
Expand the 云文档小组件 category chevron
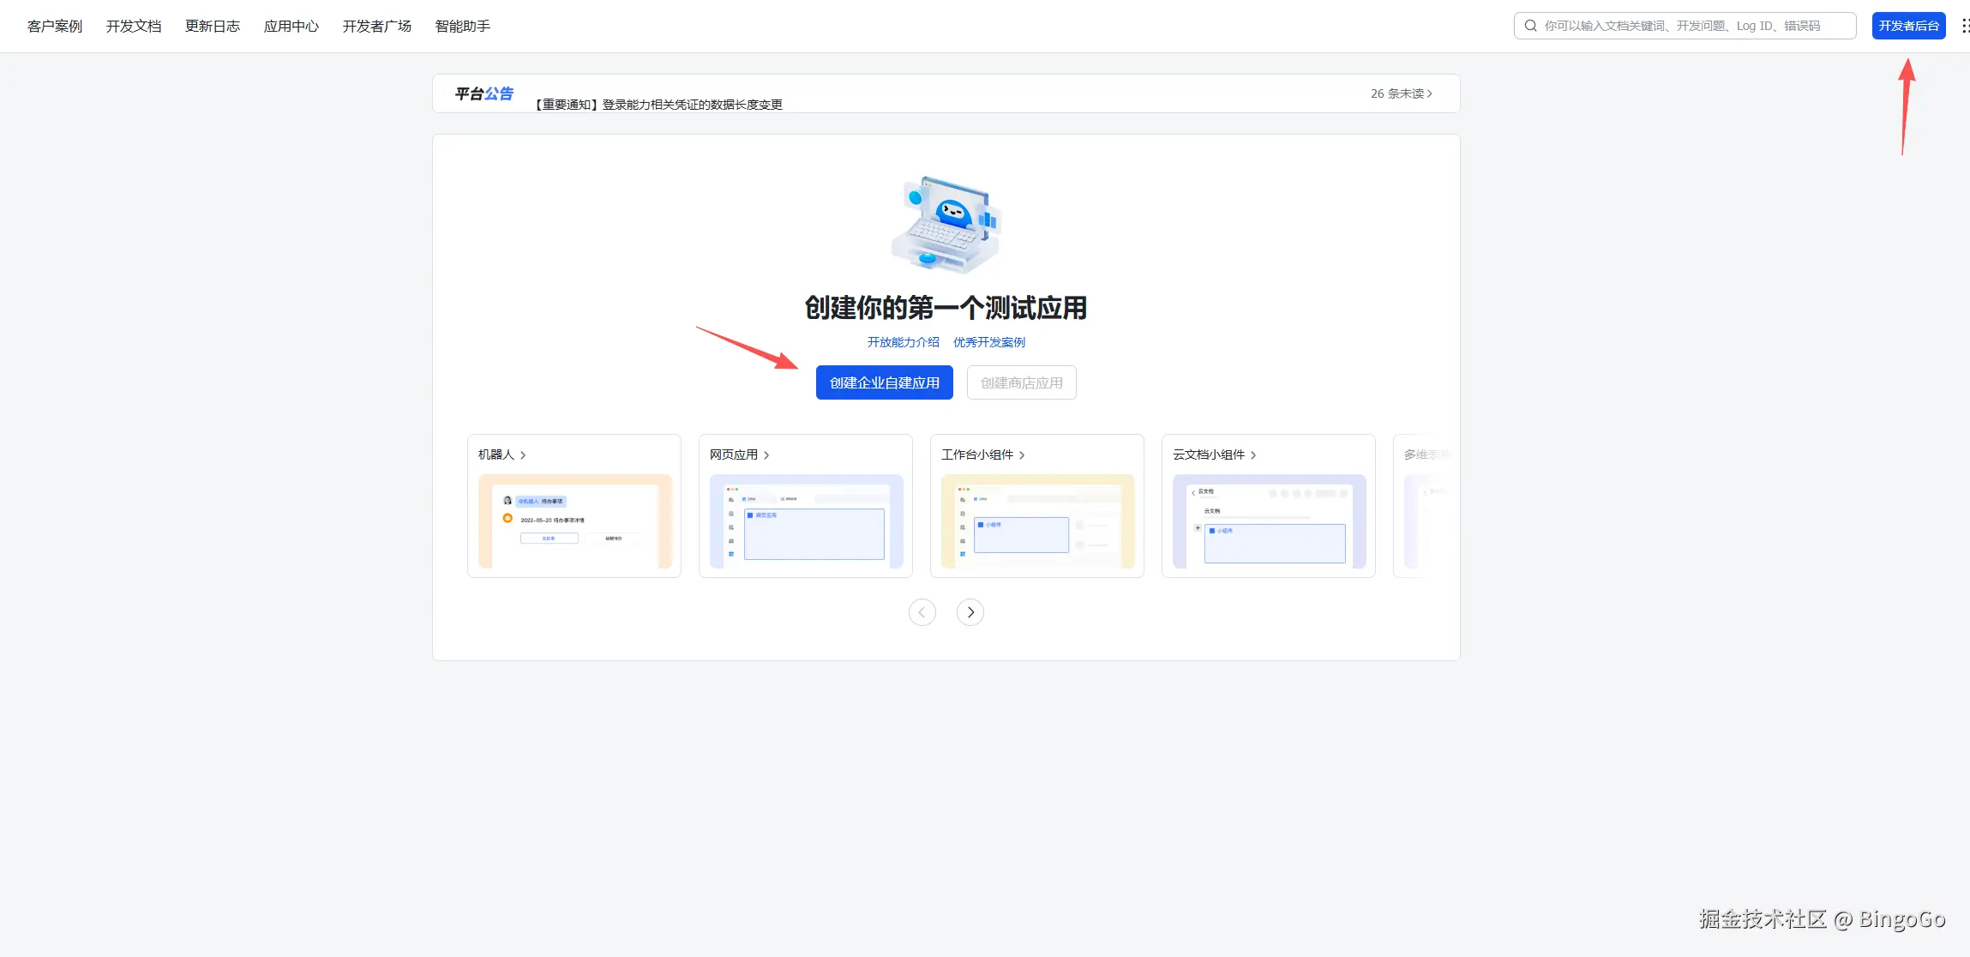tap(1252, 454)
